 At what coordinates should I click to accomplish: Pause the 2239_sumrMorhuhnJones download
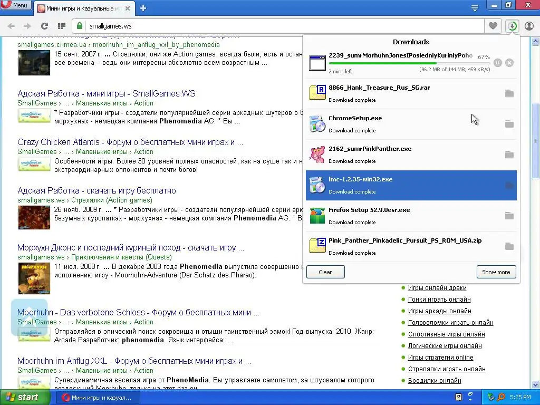tap(498, 63)
